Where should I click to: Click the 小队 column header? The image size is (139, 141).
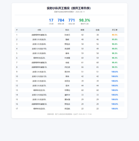coord(39,30)
